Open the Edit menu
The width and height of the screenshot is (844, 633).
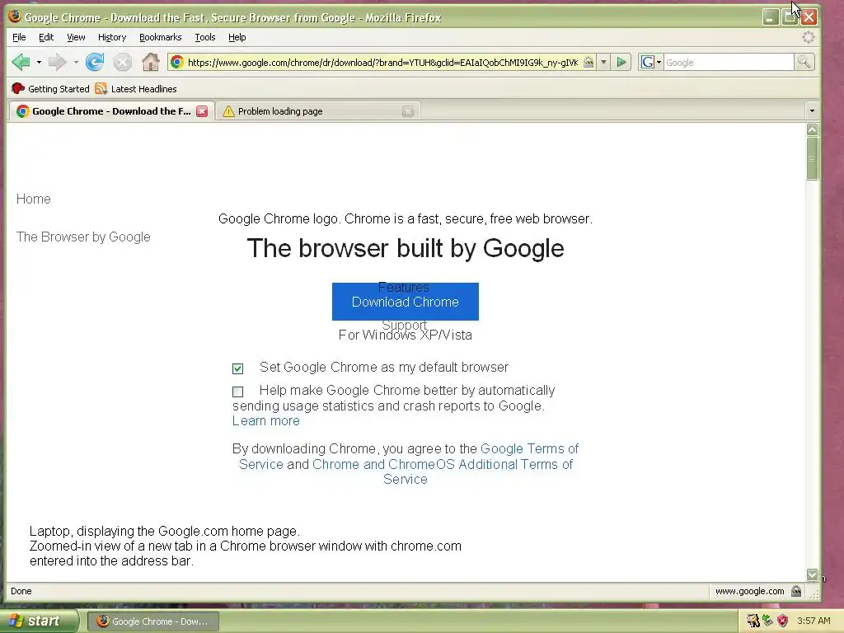[x=46, y=37]
